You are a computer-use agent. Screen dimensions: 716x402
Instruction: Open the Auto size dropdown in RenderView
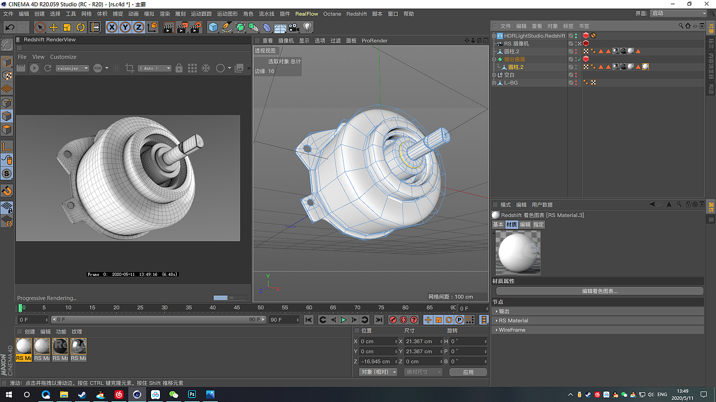pyautogui.click(x=155, y=68)
